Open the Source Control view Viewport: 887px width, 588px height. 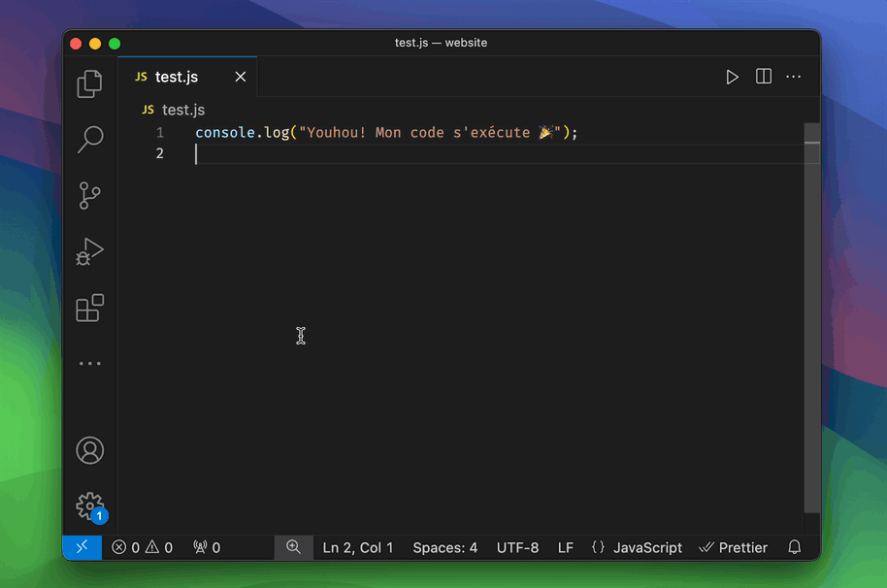(89, 196)
